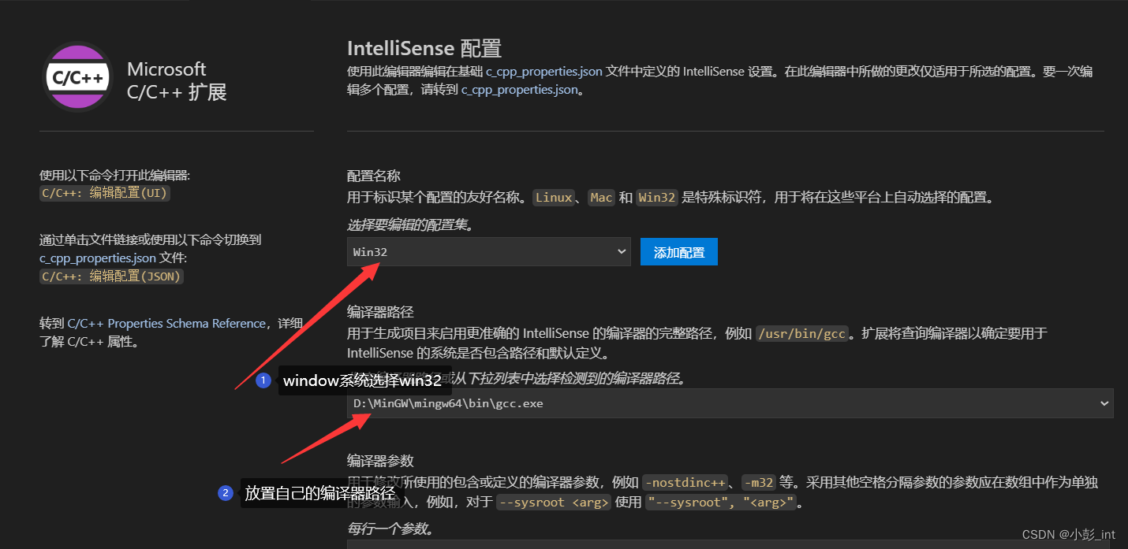Click the /usr/bin/gcc example path text
Screen dimensions: 1128x549
pos(801,333)
